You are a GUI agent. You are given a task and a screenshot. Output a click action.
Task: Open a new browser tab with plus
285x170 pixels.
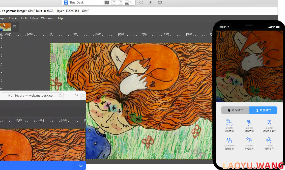tap(83, 97)
